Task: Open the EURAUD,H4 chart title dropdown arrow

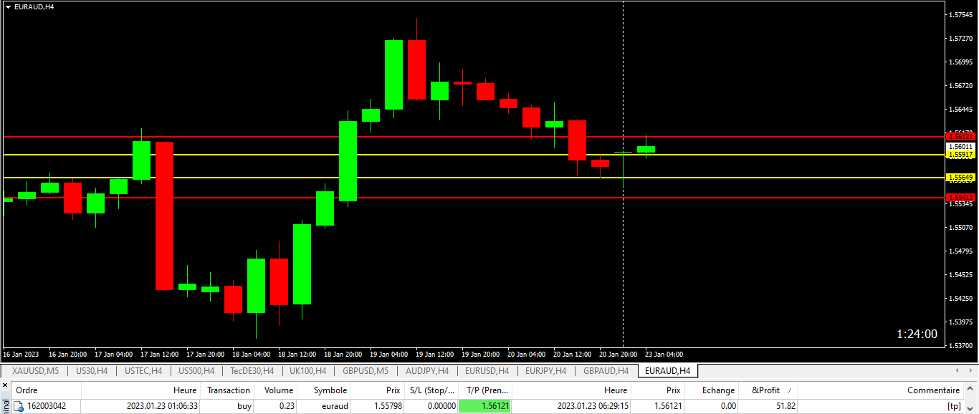Action: tap(8, 6)
